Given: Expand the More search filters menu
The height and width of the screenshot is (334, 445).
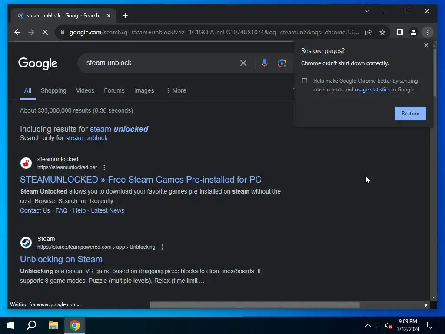Looking at the screenshot, I should click(176, 90).
